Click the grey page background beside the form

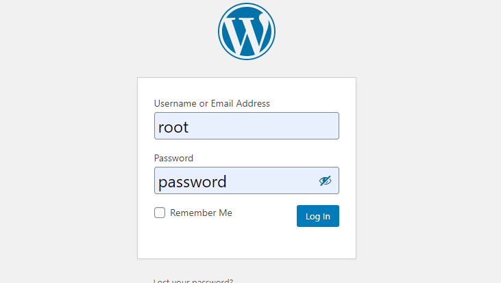coord(428,159)
